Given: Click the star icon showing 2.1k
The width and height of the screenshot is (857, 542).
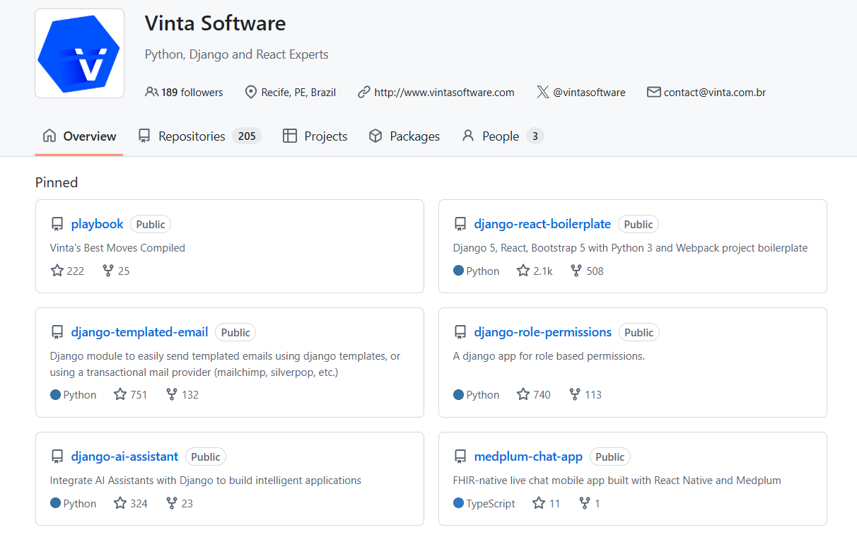Looking at the screenshot, I should [x=523, y=271].
